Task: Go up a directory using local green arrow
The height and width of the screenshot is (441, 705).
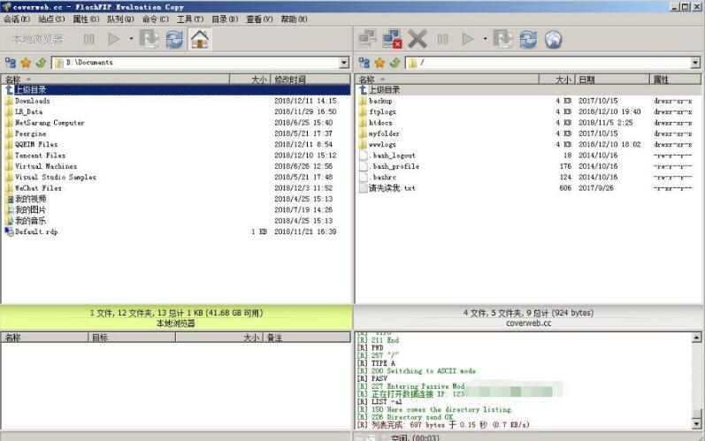Action: pos(41,63)
